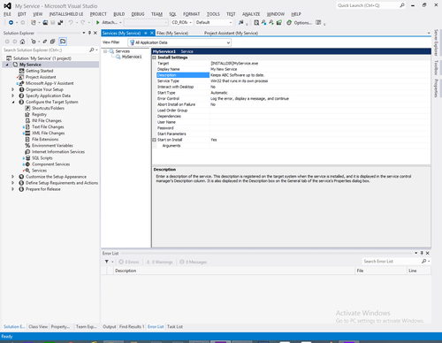The image size is (442, 343).
Task: Switch to Files (My Service) tab
Action: [172, 33]
